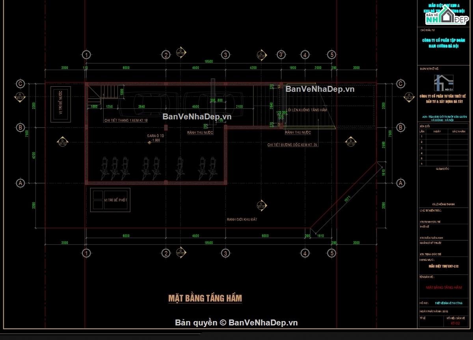Select top grid bubble 1
Screen dimensions: 473x340
tap(86, 54)
